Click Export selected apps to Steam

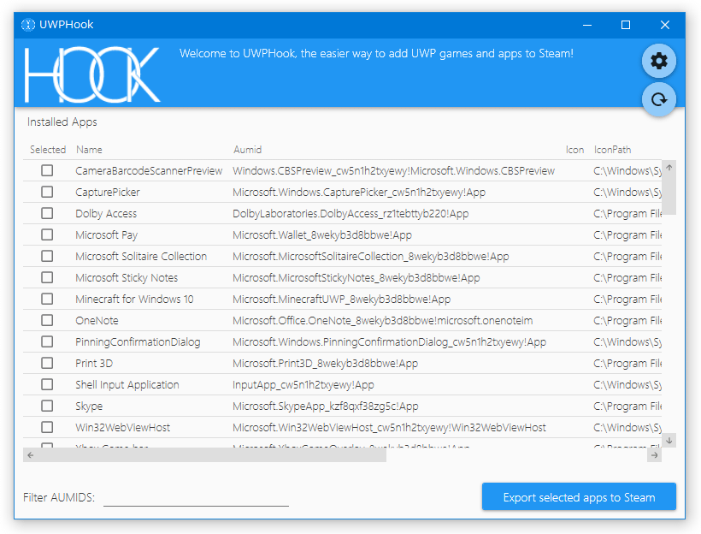coord(579,497)
